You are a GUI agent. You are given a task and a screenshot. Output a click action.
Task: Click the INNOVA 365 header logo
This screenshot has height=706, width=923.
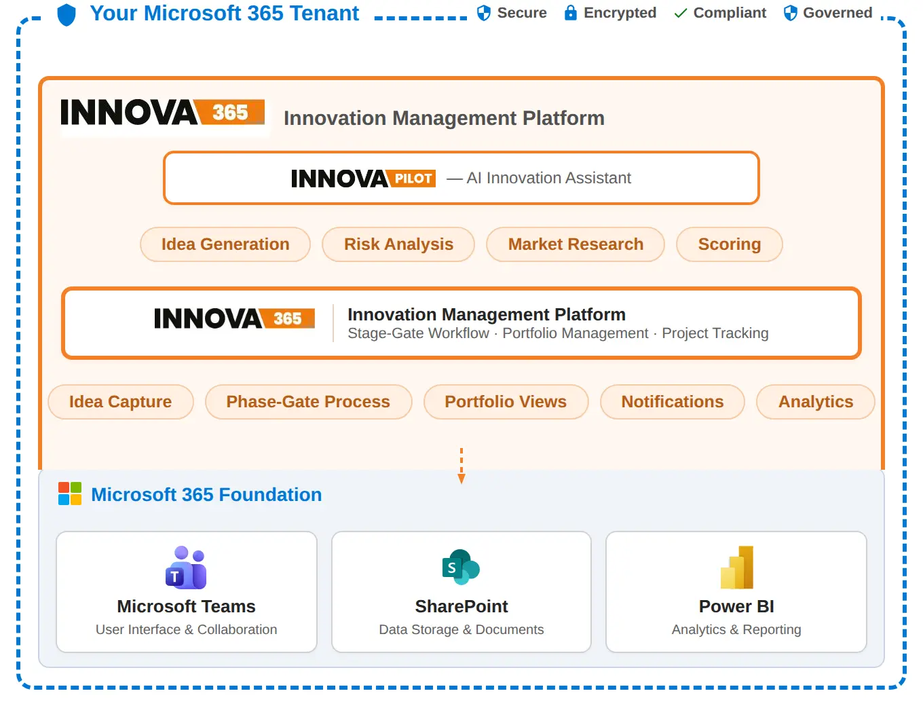click(163, 113)
